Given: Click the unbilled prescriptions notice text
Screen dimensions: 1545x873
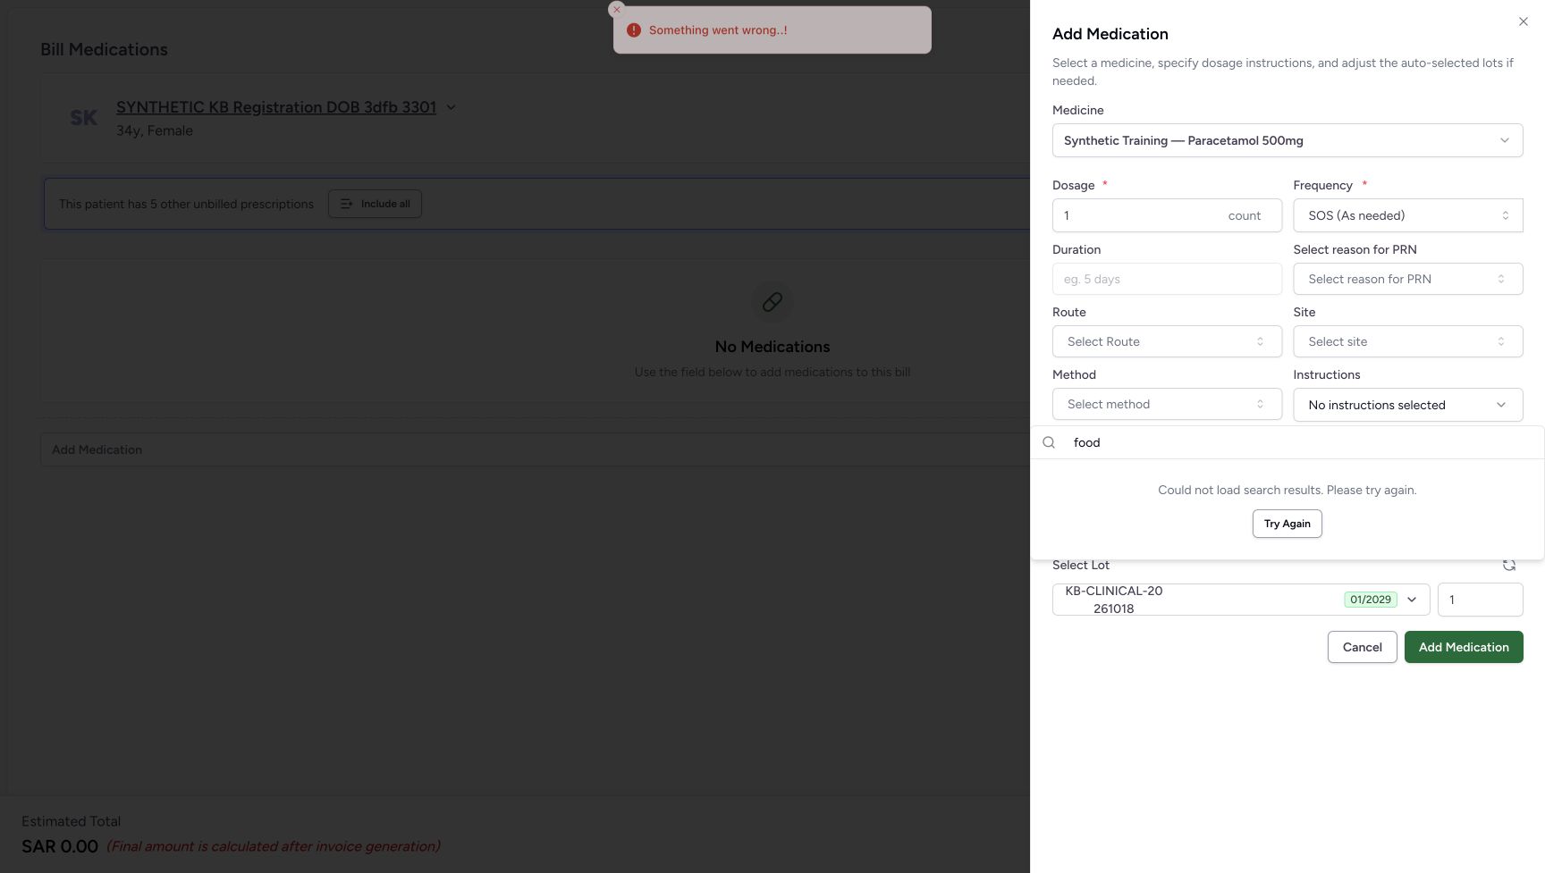Looking at the screenshot, I should 186,204.
